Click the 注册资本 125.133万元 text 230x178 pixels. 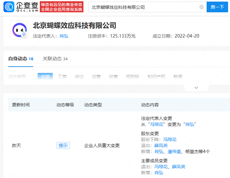[x=112, y=36]
